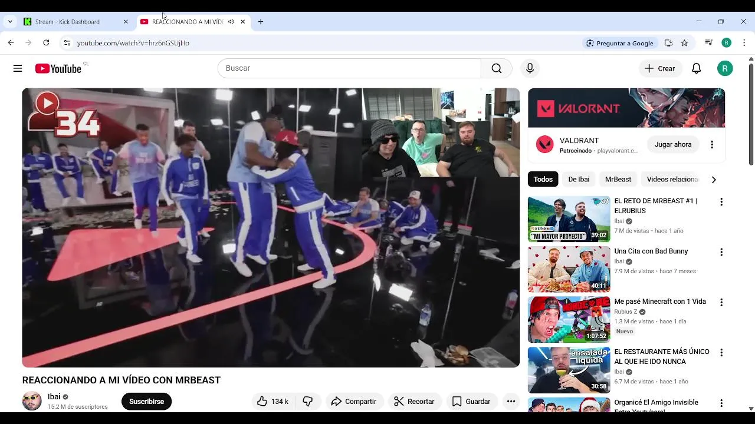Click the Recortar clip button

pyautogui.click(x=414, y=402)
